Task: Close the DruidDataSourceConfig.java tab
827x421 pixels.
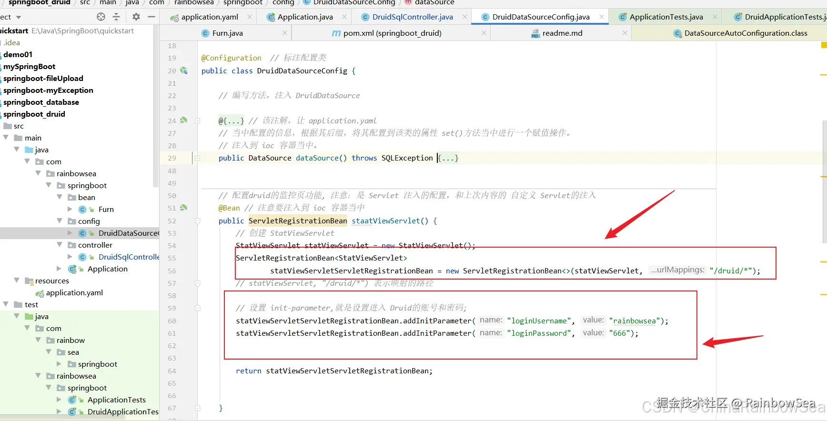Action: point(602,17)
